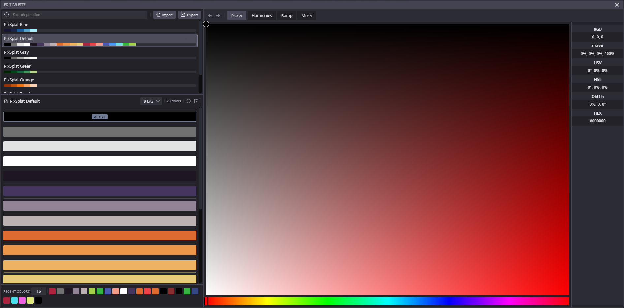Click the HSL value field

[598, 87]
